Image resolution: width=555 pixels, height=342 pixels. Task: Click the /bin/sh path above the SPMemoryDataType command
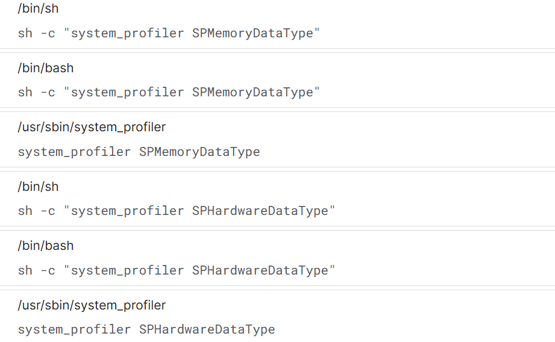pos(38,9)
